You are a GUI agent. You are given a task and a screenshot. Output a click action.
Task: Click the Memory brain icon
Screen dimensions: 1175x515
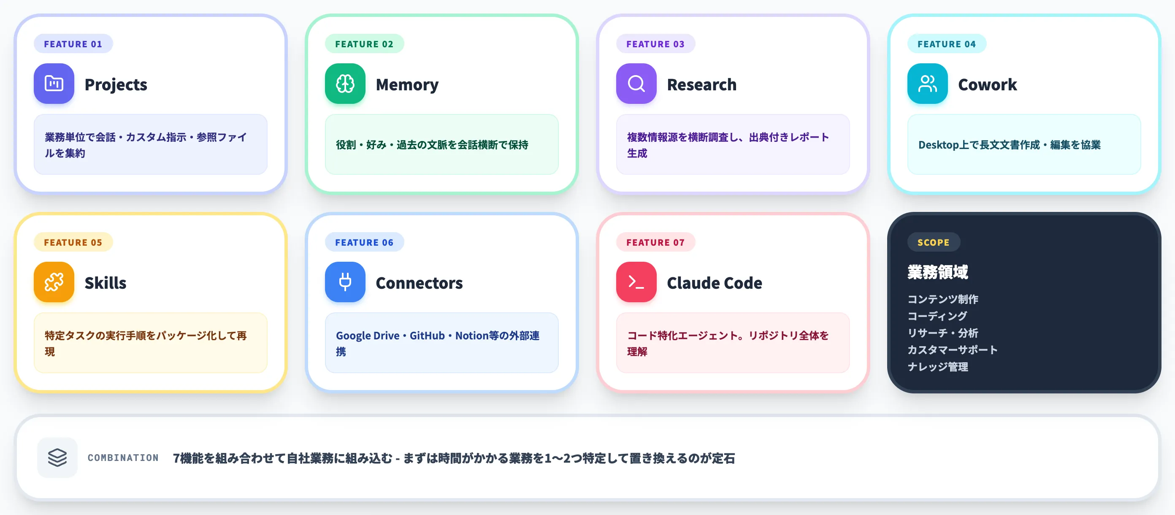[345, 84]
